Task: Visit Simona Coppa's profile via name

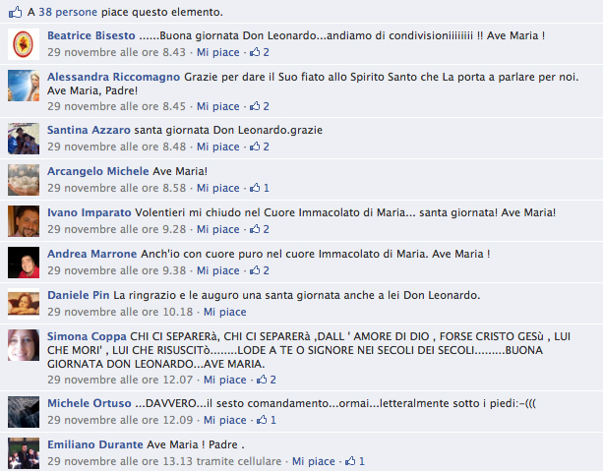Action: click(87, 336)
